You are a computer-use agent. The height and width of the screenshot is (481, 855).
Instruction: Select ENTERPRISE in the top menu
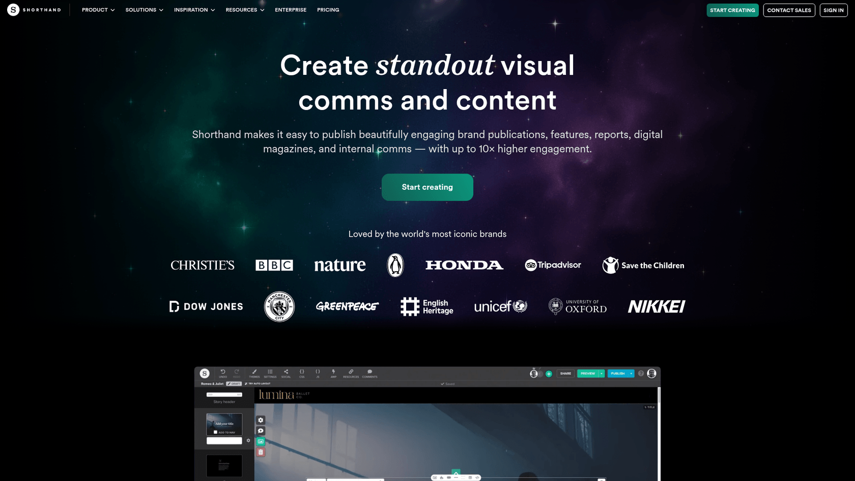click(291, 10)
